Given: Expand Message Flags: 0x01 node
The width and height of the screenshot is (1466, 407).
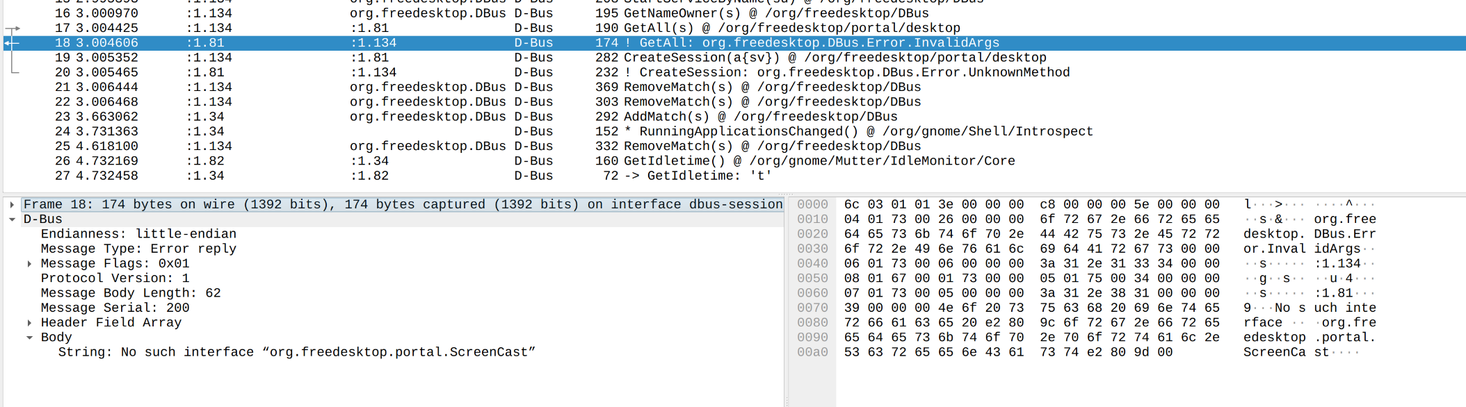Looking at the screenshot, I should (x=29, y=264).
